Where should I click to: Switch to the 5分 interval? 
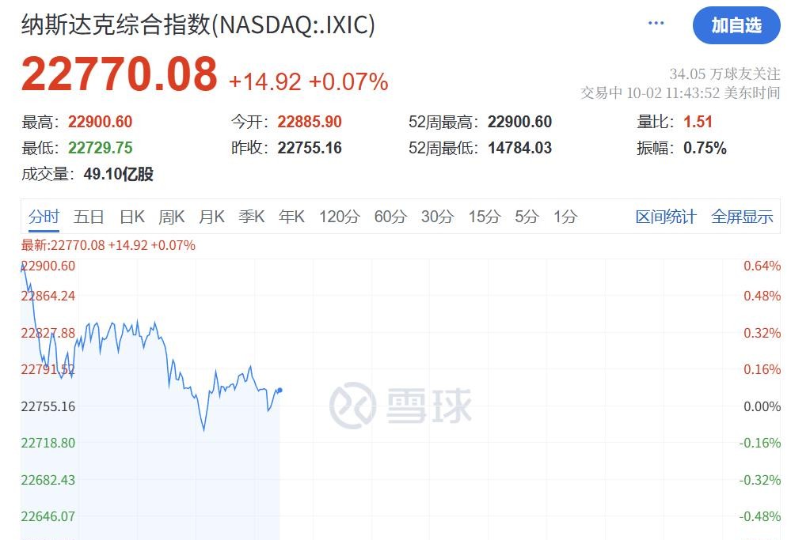(527, 217)
